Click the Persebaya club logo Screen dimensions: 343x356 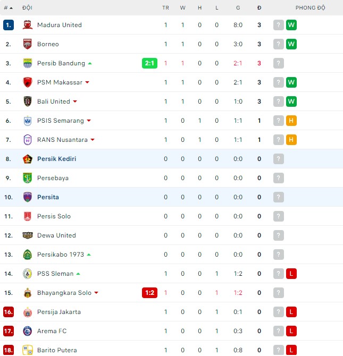pos(28,178)
